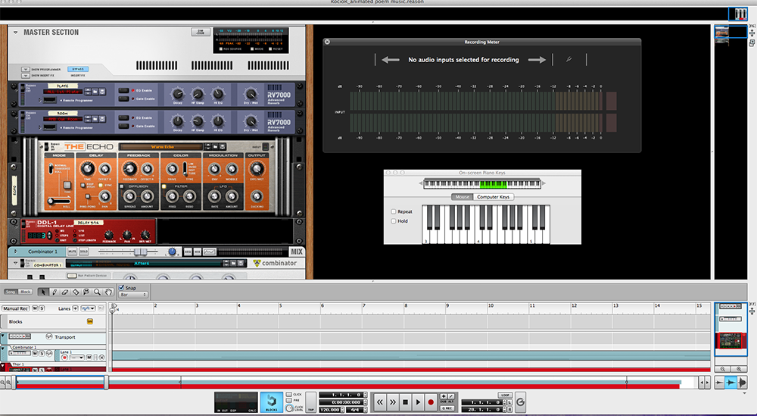This screenshot has width=757, height=416.
Task: Enable the metronome Click checkbox
Action: (x=288, y=394)
